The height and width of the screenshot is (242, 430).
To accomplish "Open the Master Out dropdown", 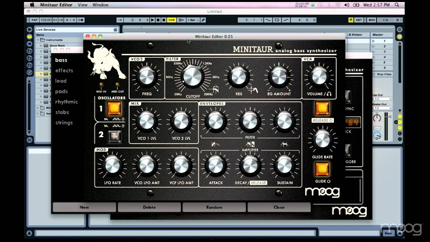I will [382, 108].
